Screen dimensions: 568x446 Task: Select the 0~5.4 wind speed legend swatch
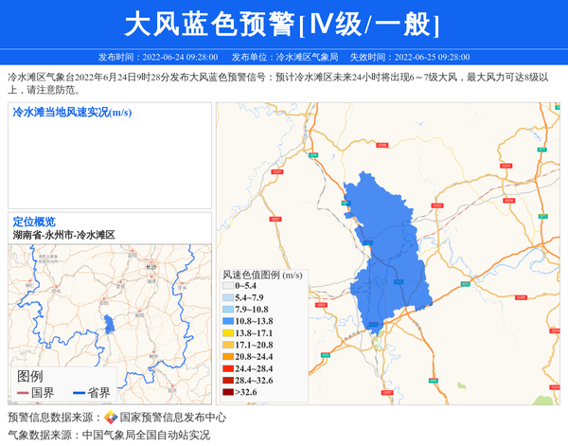point(227,285)
